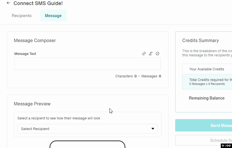Viewport: 232px width, 148px height.
Task: Click the 'Total Credits required' row text
Action: [211, 80]
